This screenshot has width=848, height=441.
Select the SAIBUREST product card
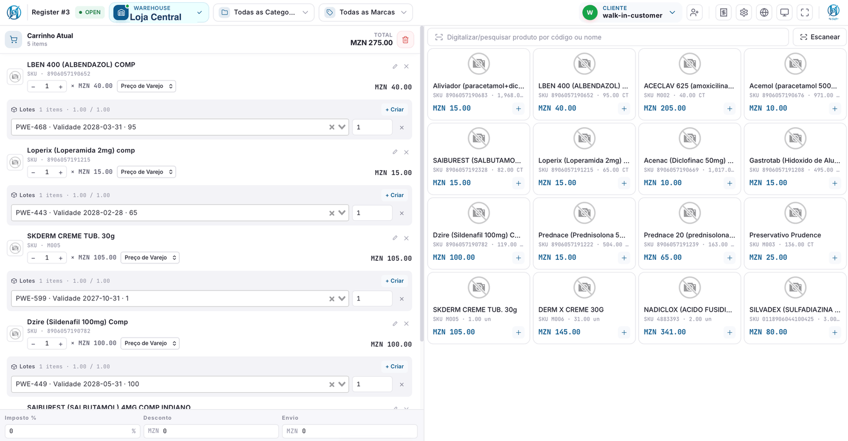click(x=479, y=159)
